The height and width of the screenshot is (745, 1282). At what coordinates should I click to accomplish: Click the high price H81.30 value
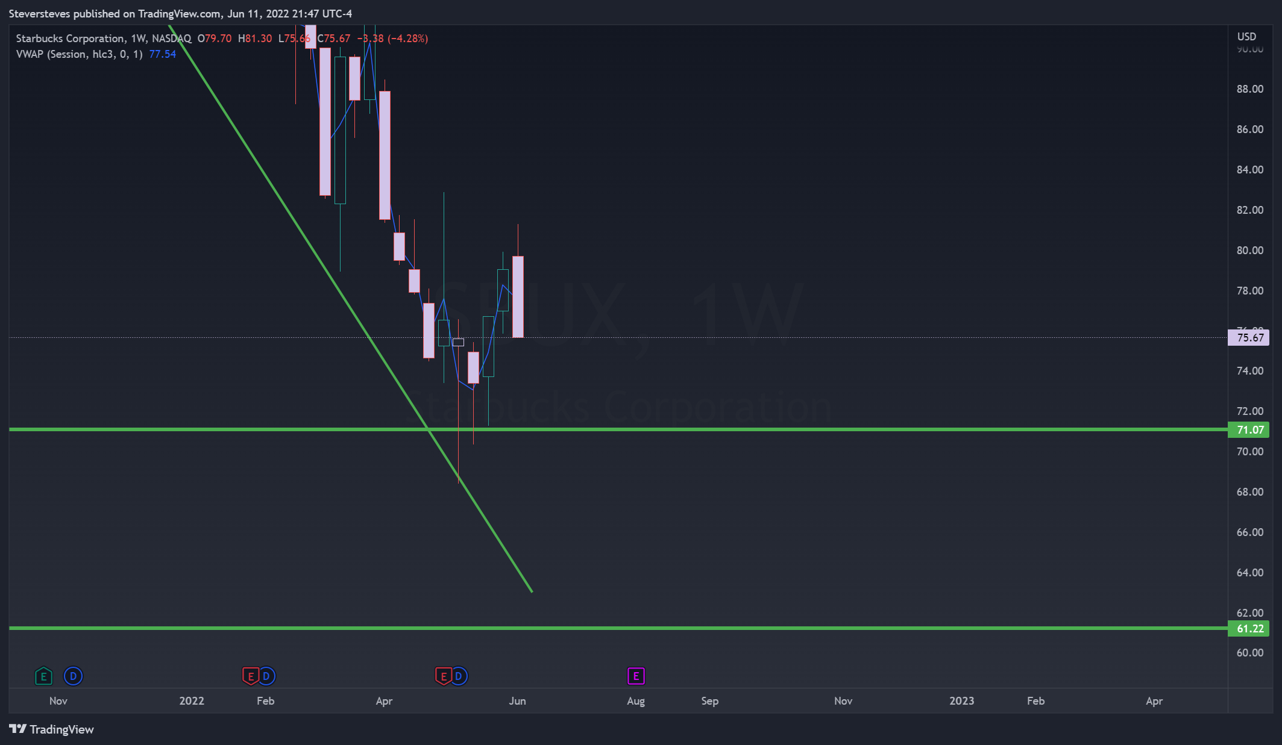pyautogui.click(x=255, y=39)
